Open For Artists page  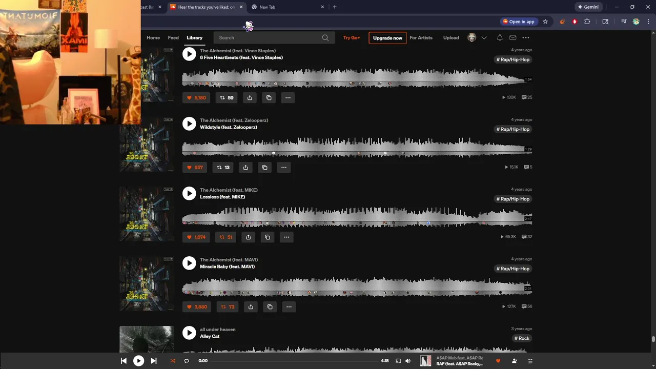[421, 38]
